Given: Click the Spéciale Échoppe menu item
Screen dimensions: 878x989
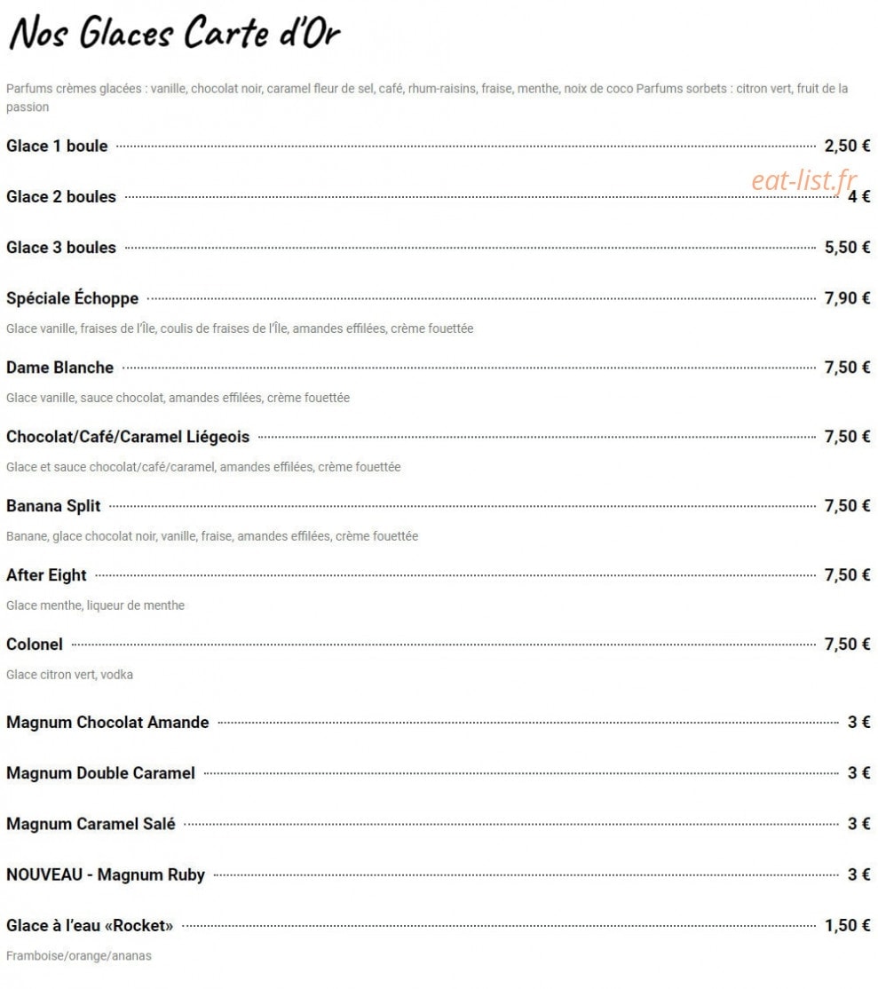Looking at the screenshot, I should coord(73,297).
